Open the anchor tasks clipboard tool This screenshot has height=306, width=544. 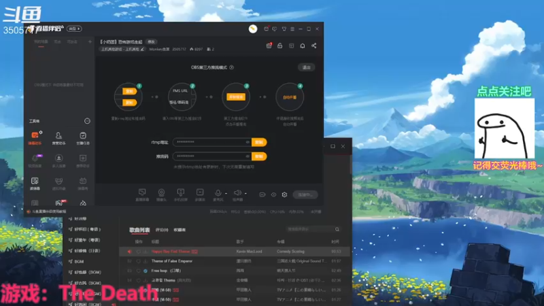[83, 138]
